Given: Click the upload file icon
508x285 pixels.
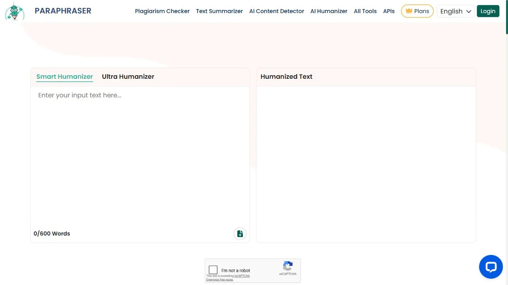Looking at the screenshot, I should coord(240,234).
